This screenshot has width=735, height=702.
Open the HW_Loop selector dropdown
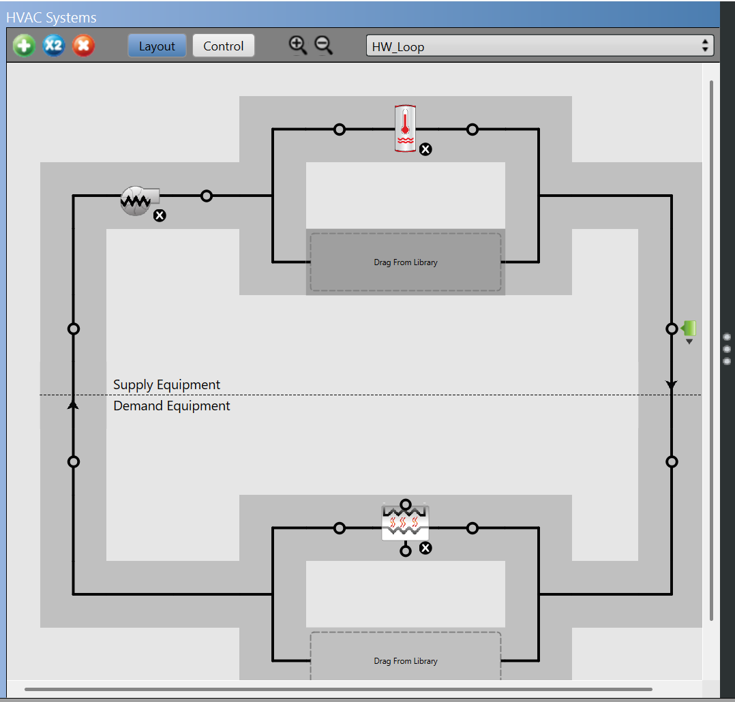click(540, 46)
